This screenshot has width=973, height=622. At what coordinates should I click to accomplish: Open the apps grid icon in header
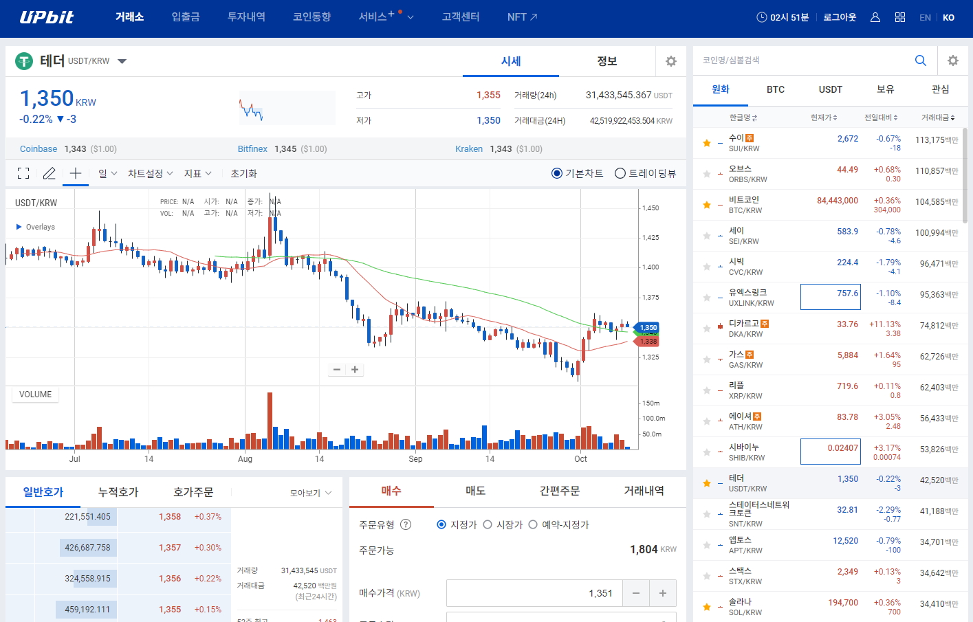tap(900, 17)
